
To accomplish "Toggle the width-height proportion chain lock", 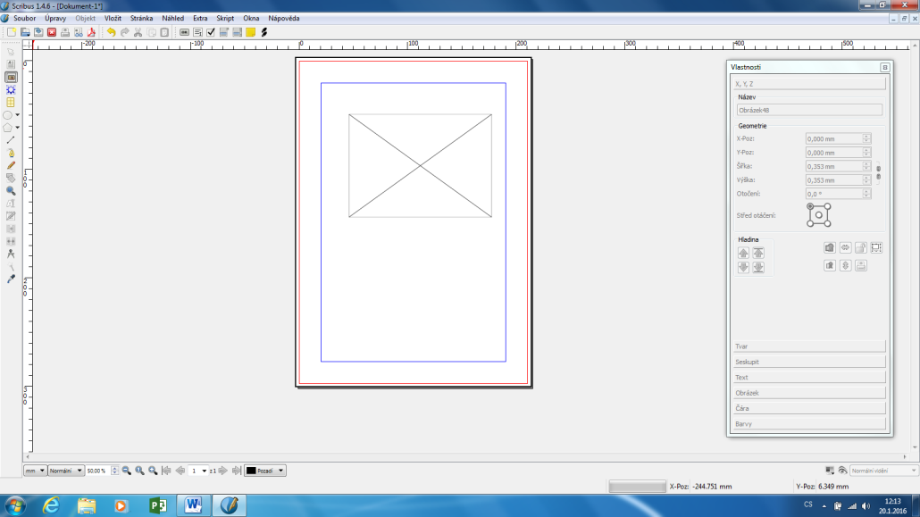I will pos(878,172).
